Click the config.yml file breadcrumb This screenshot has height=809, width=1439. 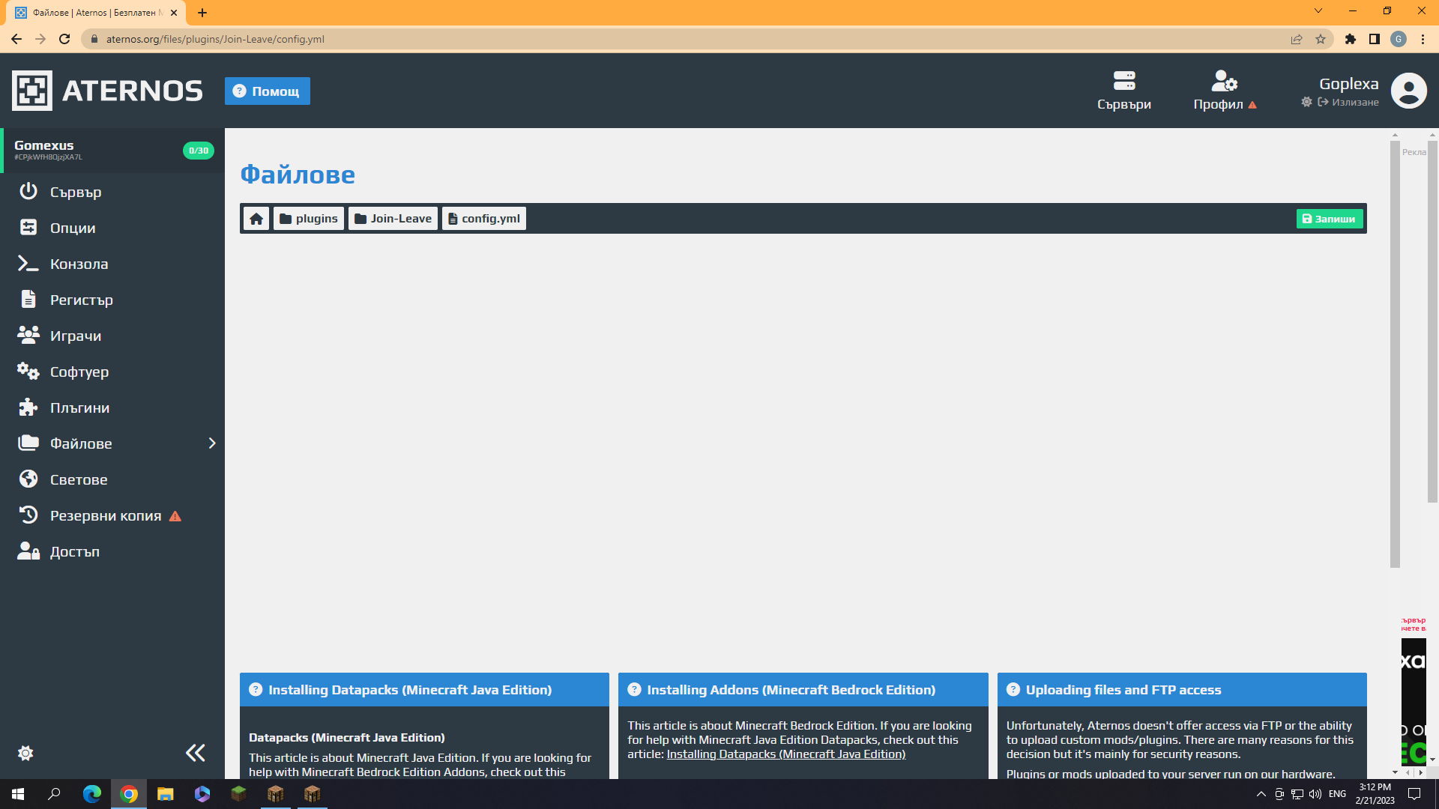[484, 219]
